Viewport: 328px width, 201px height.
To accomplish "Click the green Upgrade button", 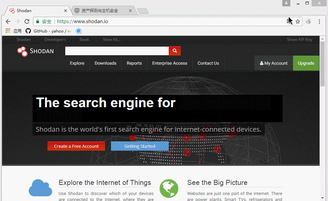I will (306, 63).
